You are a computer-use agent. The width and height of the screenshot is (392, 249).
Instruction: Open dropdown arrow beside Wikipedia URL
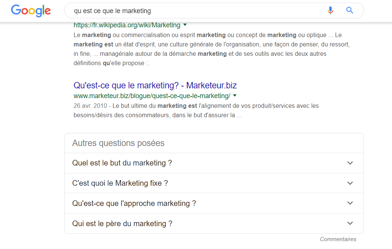pyautogui.click(x=185, y=25)
